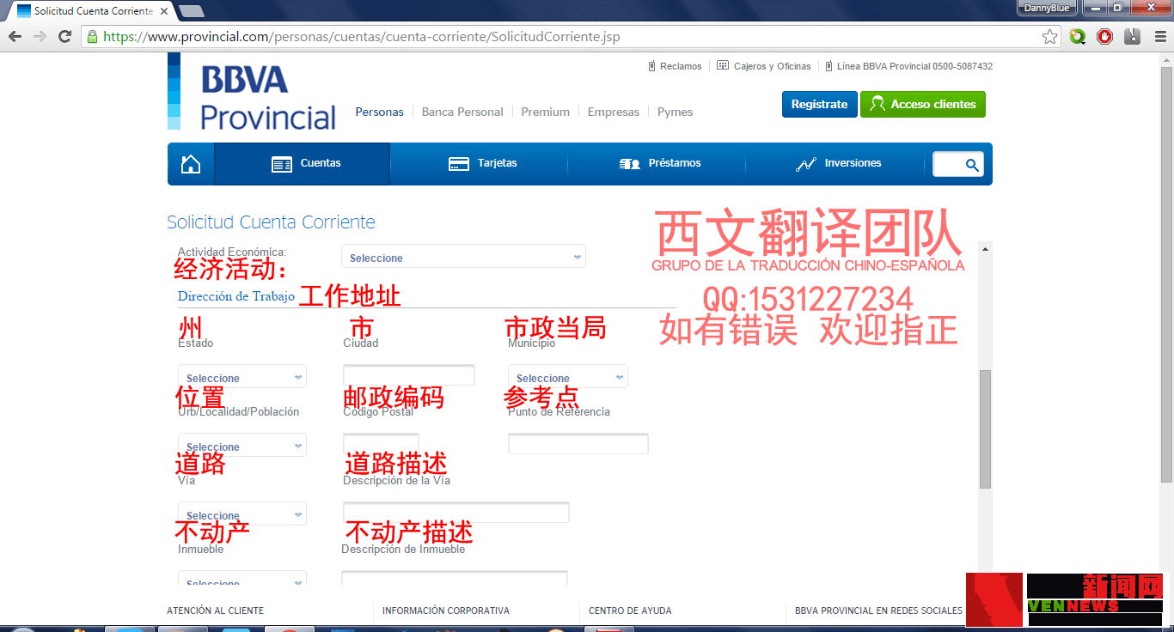Click the address bar URL
This screenshot has width=1174, height=632.
362,37
